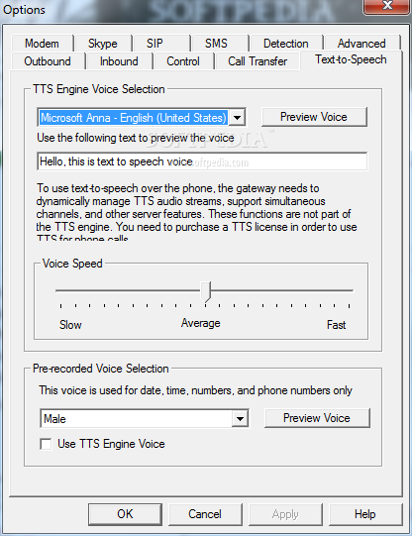Open the Skype tab
412x536 pixels.
pos(103,44)
